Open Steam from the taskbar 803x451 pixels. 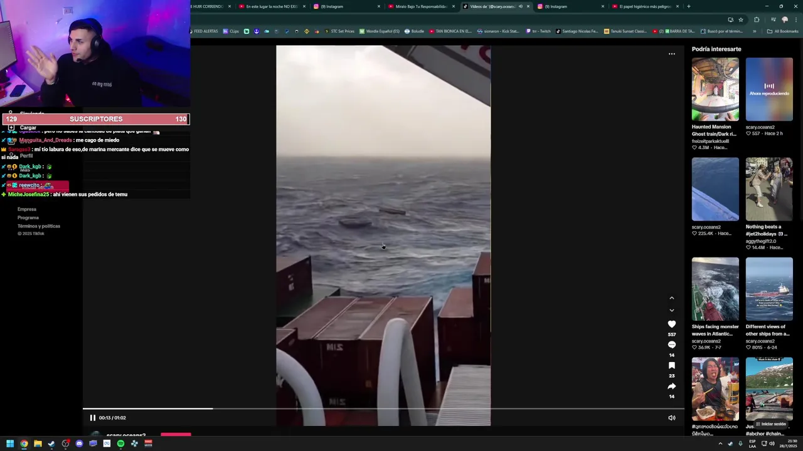coord(51,443)
